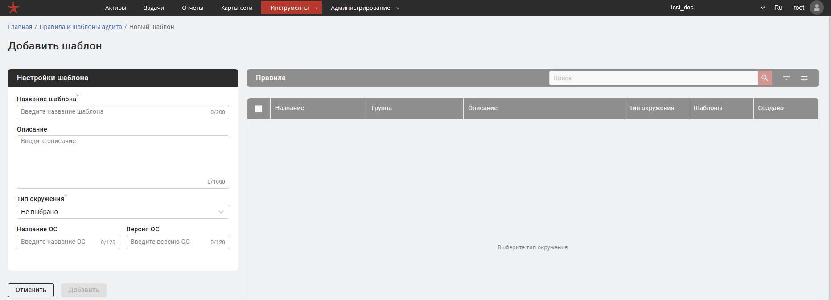This screenshot has width=831, height=300.
Task: Open column settings icon in Правила panel
Action: click(x=804, y=78)
